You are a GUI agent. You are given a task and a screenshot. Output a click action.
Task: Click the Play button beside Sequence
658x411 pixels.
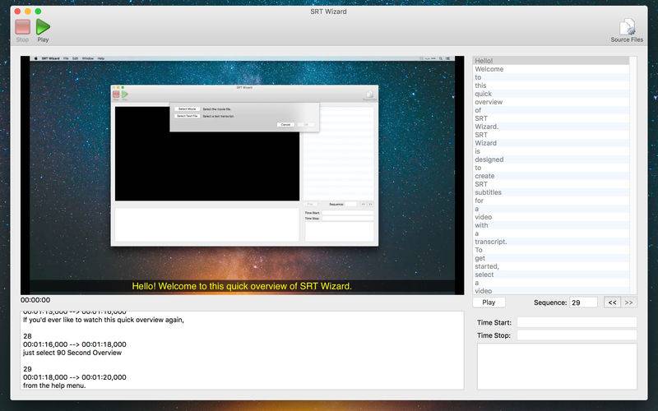click(489, 302)
